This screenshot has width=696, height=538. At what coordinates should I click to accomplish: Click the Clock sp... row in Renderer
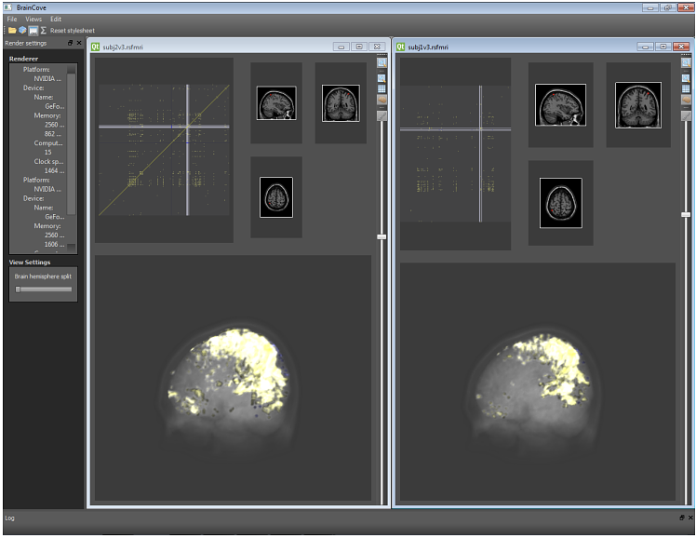(48, 162)
